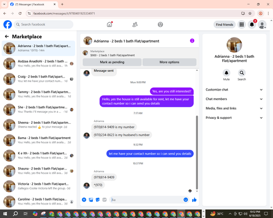Image resolution: width=273 pixels, height=218 pixels.
Task: Focus the Search Facebook field
Action: [x=44, y=25]
